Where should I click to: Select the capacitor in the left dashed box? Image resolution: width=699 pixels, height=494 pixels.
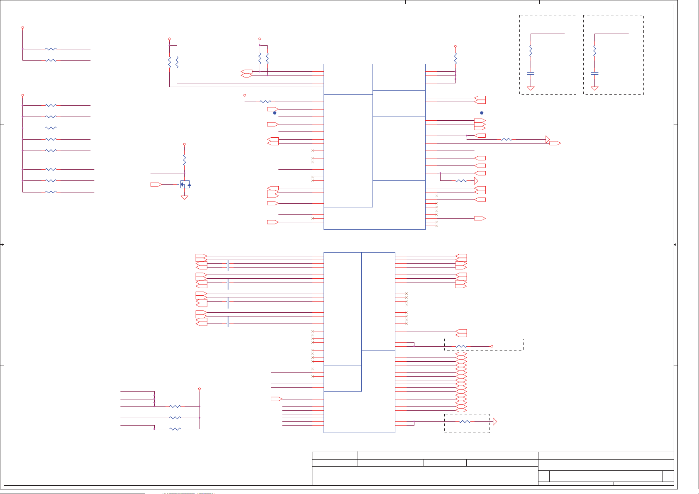(x=531, y=73)
